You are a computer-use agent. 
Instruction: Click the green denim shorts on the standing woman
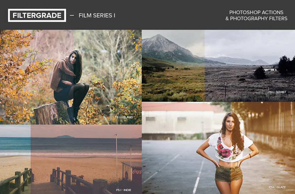pos(228,174)
